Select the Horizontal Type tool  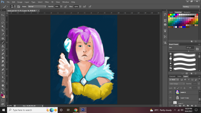click(3, 74)
